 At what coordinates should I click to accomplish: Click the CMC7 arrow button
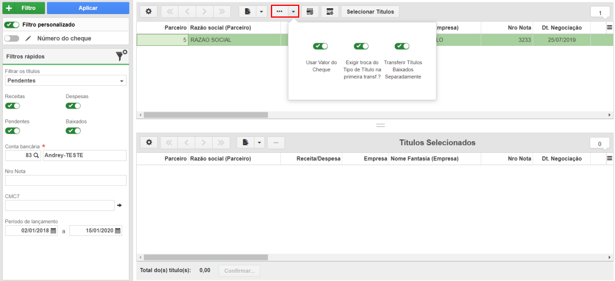coord(120,206)
